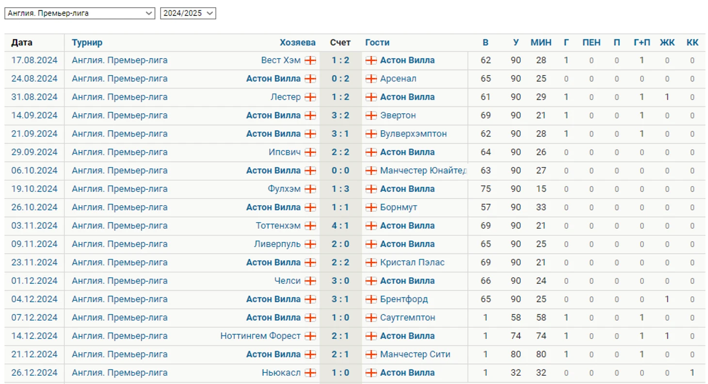The height and width of the screenshot is (384, 708).
Task: Open Ноттингем Форест team link
Action: [260, 337]
